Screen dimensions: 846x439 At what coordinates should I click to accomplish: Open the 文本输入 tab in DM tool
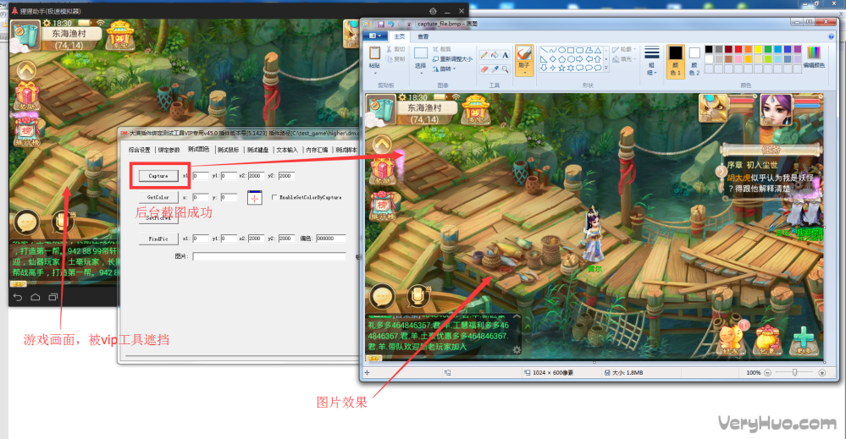287,150
